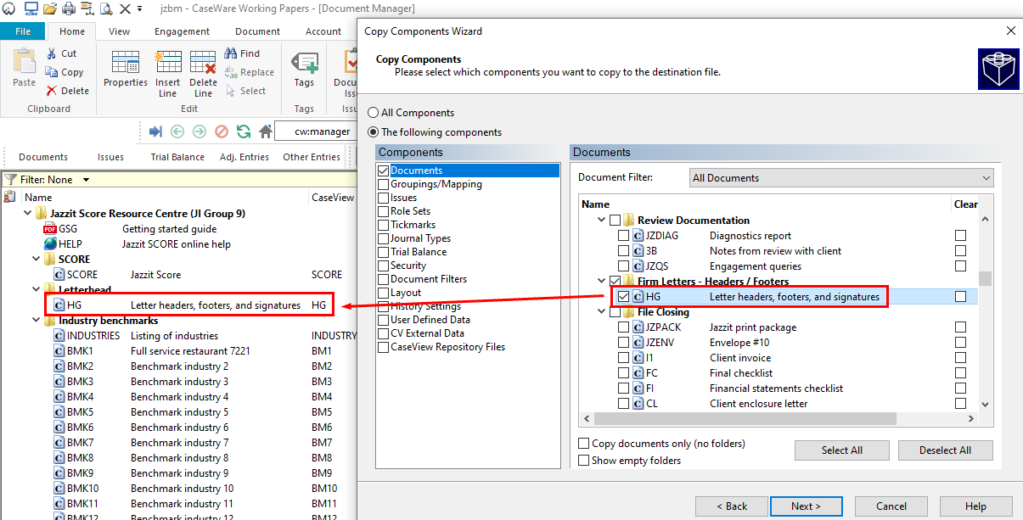Screen dimensions: 1023x520
Task: Click the Help button in the wizard
Action: [976, 506]
